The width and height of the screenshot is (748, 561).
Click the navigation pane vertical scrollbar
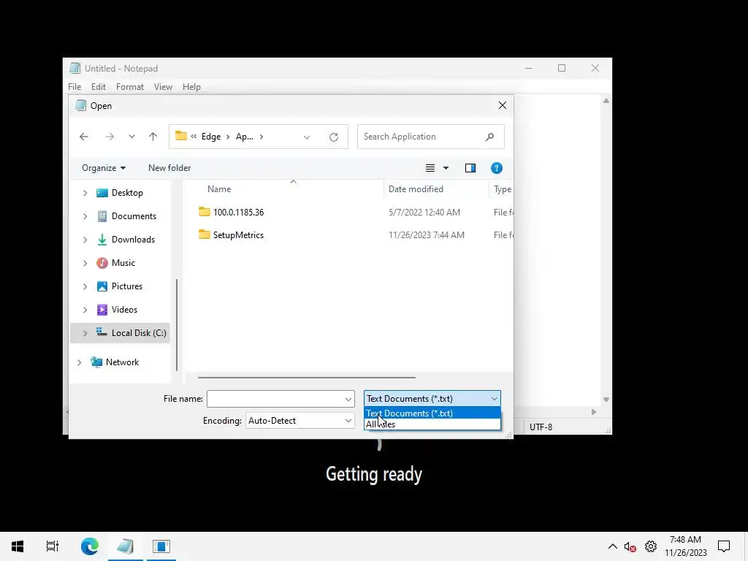(177, 324)
